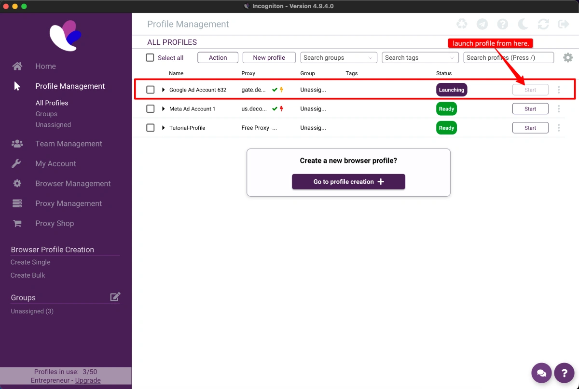Click Create Single link
This screenshot has width=579, height=389.
(x=30, y=262)
